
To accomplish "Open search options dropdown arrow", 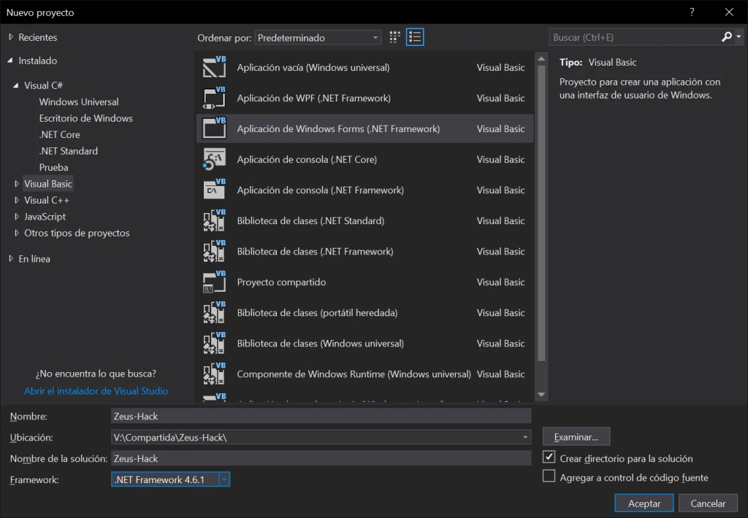I will [739, 36].
